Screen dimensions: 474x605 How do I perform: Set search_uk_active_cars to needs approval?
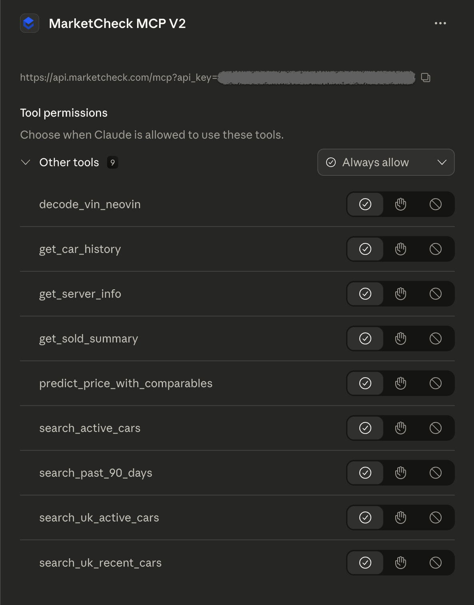tap(400, 517)
